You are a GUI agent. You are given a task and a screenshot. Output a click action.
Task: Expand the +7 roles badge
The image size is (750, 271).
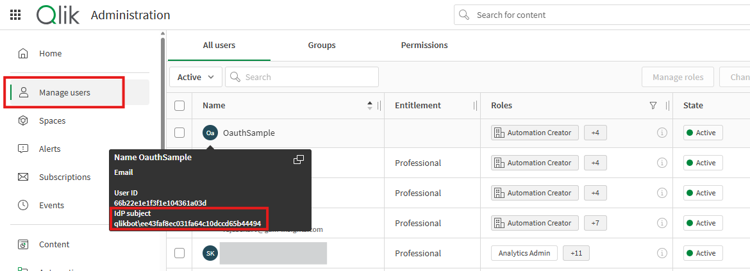click(595, 223)
